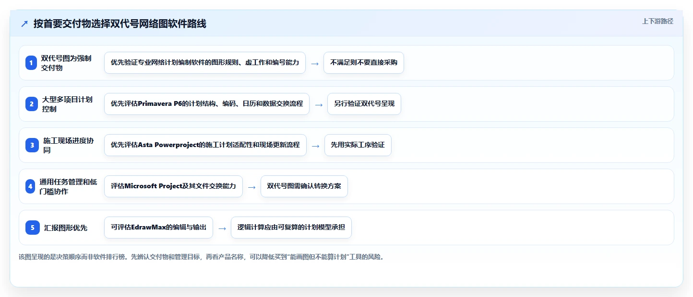Click the arrow before 先用实际工序验证

(316, 146)
